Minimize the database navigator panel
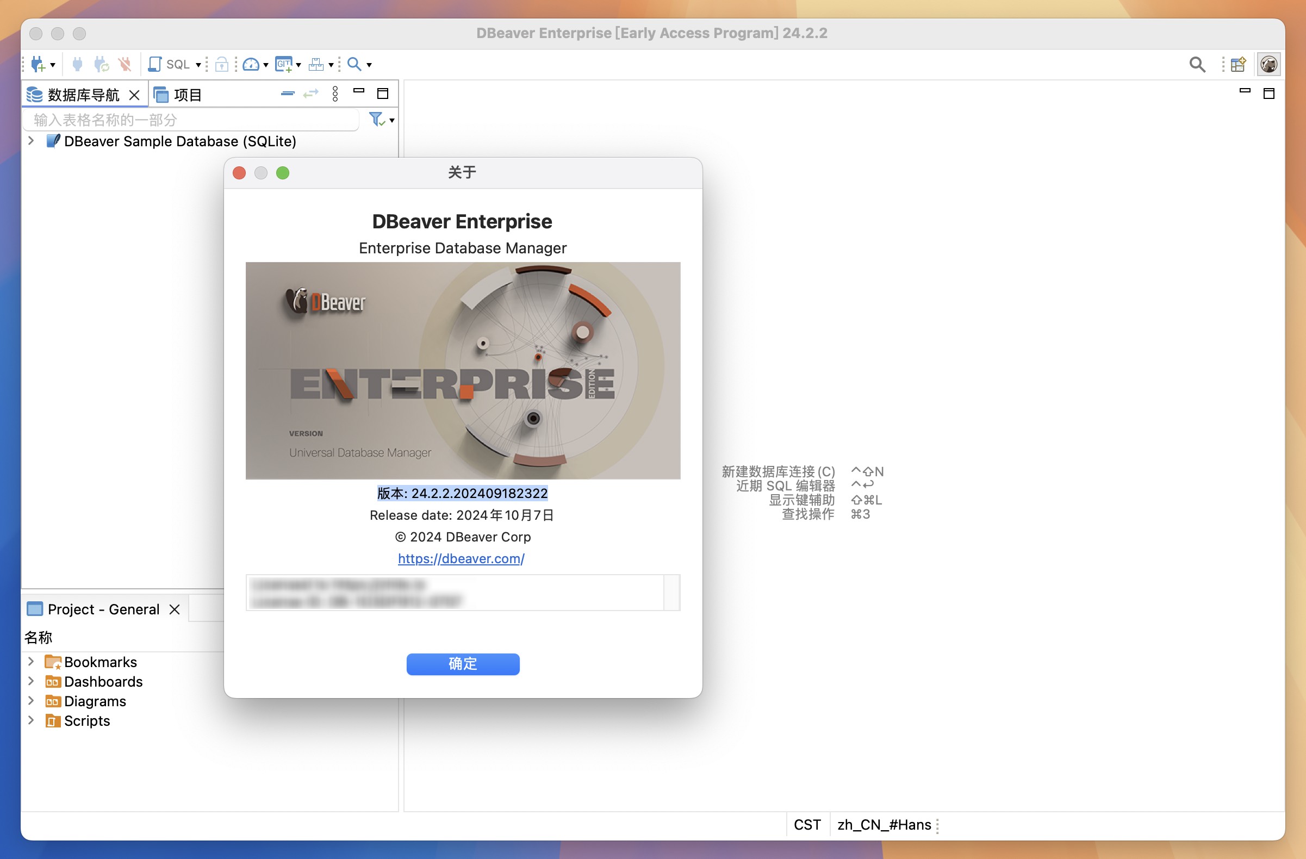 click(x=359, y=91)
